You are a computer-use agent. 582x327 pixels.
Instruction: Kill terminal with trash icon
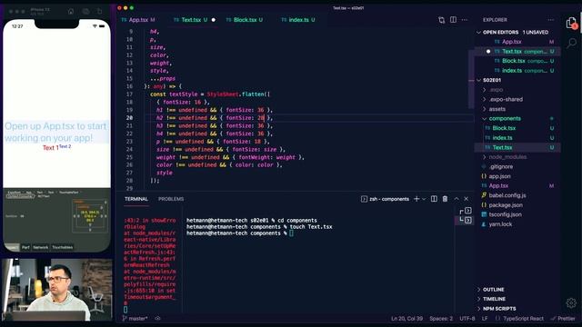[445, 199]
